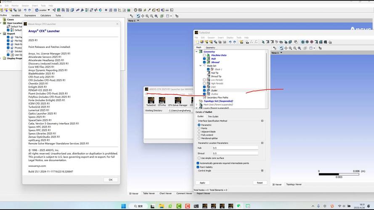Enable Use simple conic surface

[x=199, y=158]
